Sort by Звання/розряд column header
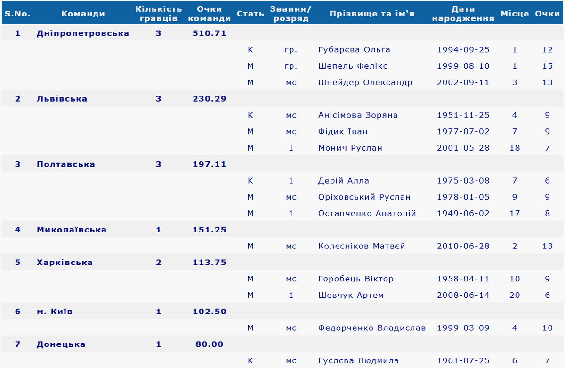Image resolution: width=565 pixels, height=368 pixels. tap(291, 13)
